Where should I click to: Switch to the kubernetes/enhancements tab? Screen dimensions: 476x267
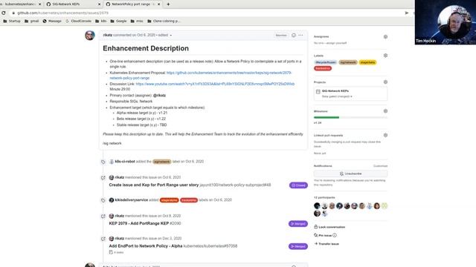point(21,4)
